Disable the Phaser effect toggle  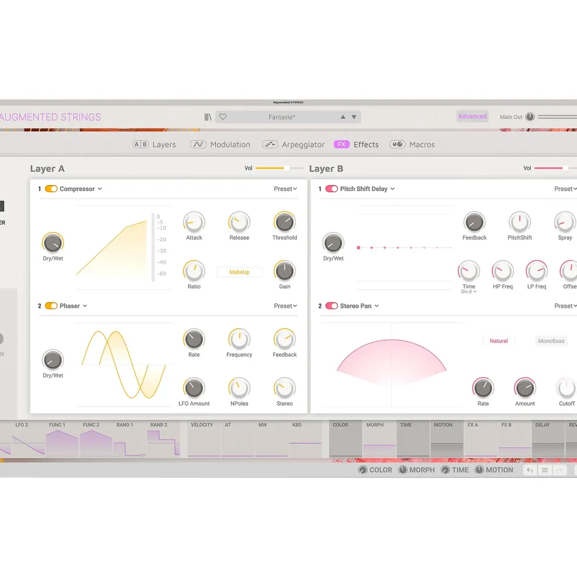coord(51,306)
